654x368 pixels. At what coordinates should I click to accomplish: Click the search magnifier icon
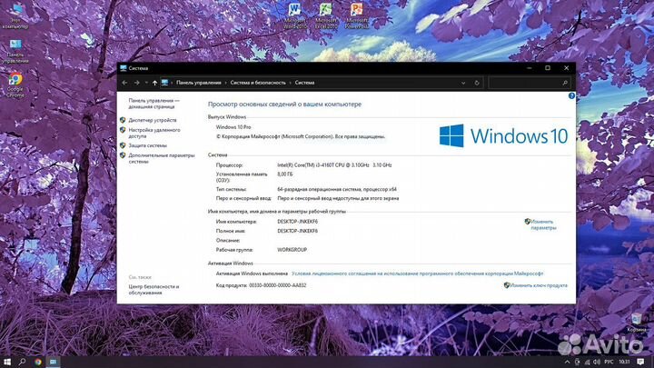click(x=565, y=83)
